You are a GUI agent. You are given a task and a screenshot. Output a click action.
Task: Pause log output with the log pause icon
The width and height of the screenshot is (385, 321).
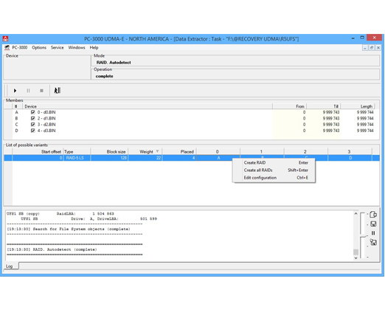pyautogui.click(x=373, y=233)
